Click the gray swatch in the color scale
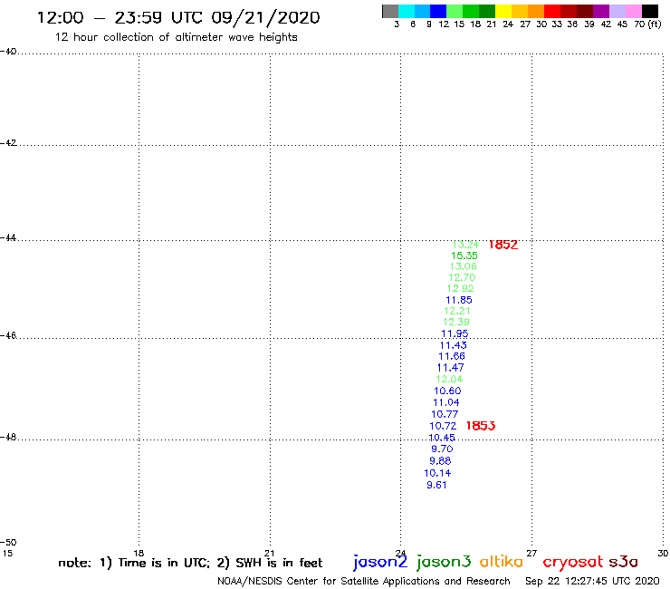 click(390, 11)
